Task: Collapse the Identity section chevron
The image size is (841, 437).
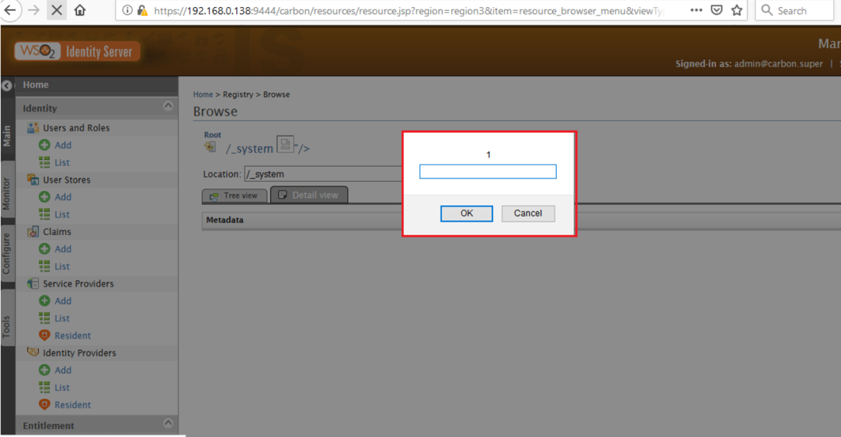Action: click(x=168, y=106)
